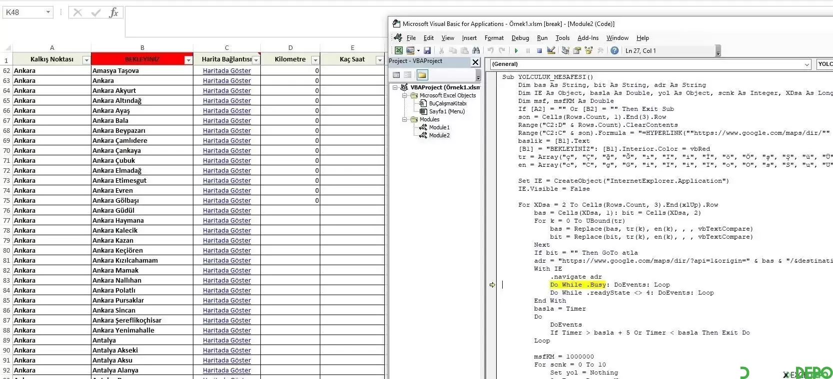Collapse the Microsoft Excel Objects folder
This screenshot has width=833, height=379.
point(404,95)
